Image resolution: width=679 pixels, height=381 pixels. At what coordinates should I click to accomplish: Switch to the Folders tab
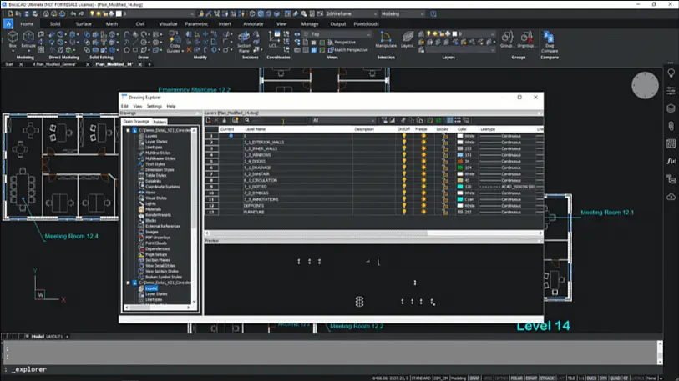click(160, 122)
